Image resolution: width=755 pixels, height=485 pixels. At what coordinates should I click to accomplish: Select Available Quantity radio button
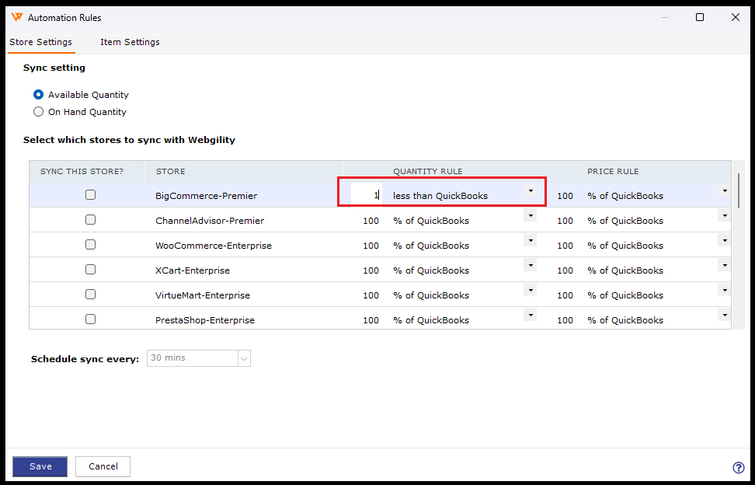click(39, 95)
